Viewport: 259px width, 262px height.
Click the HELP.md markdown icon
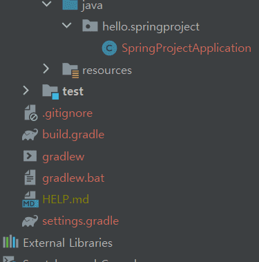30,199
